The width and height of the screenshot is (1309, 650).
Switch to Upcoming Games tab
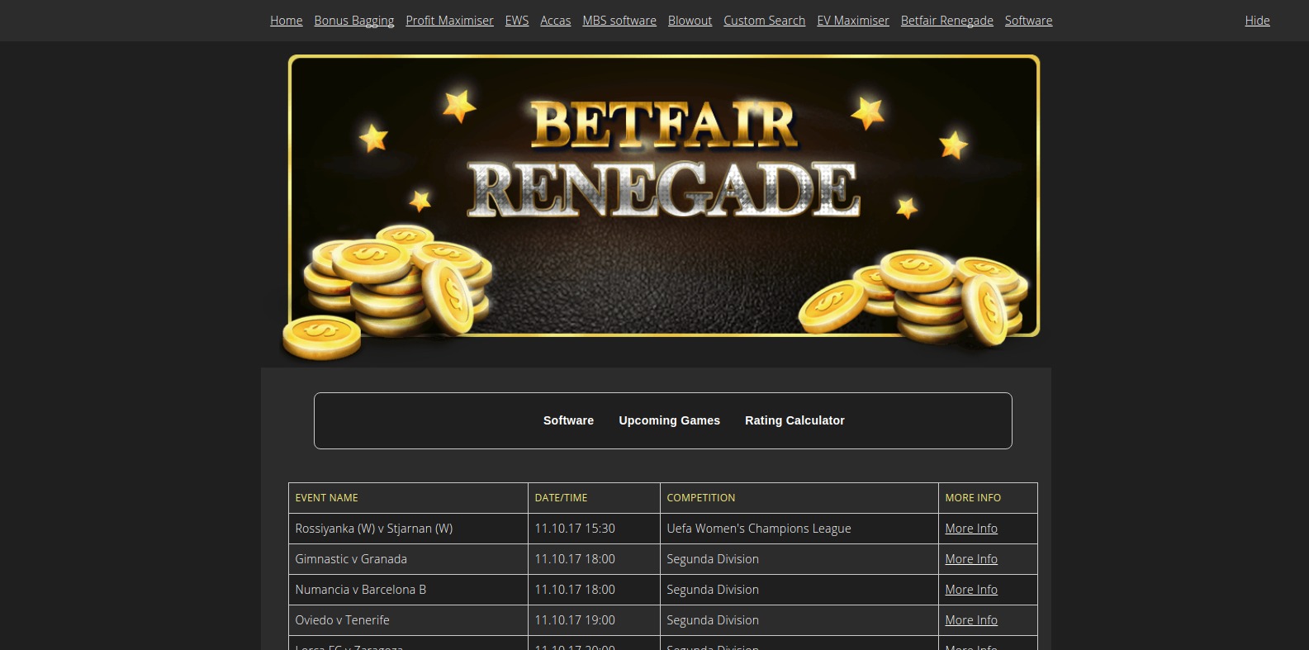(669, 420)
